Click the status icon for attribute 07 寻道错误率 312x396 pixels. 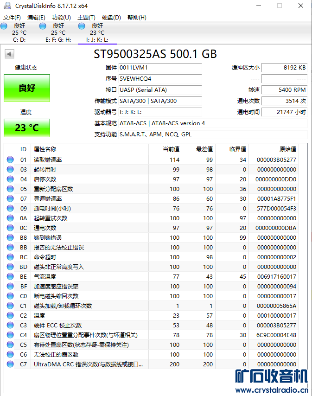click(10, 198)
